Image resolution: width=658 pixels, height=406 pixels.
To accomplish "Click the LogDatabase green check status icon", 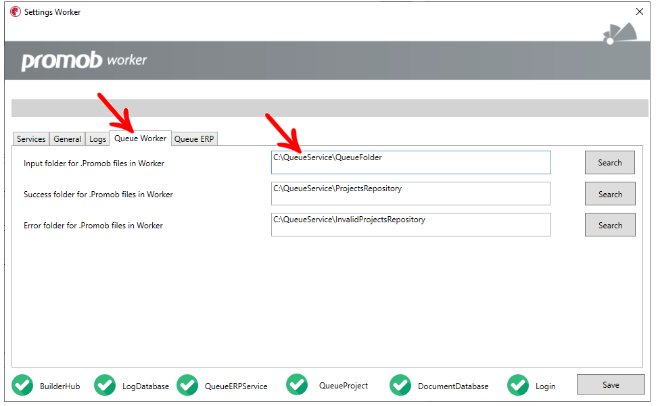I will tap(105, 385).
